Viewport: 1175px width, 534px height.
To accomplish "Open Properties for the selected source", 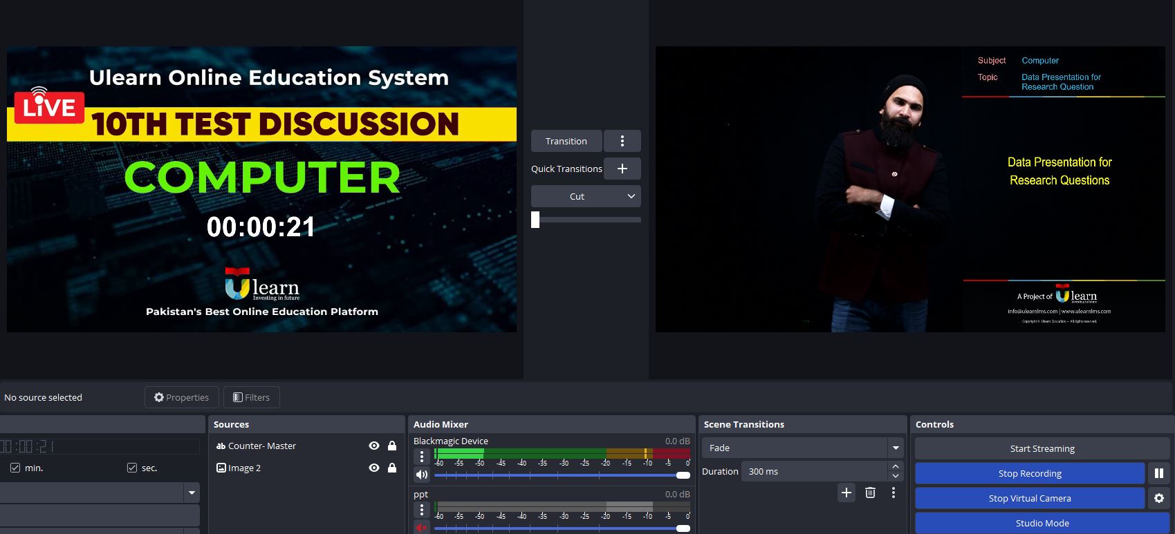I will (181, 397).
